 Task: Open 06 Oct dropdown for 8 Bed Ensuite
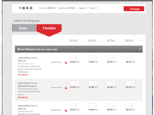click(x=93, y=106)
